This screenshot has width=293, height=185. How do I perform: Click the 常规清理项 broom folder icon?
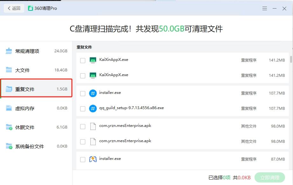point(9,51)
